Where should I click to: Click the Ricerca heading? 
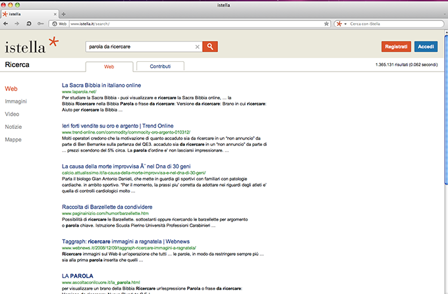click(17, 64)
